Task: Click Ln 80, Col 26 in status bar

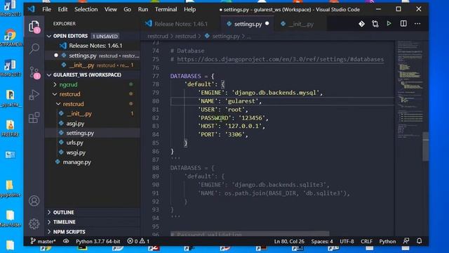Action: pos(289,241)
